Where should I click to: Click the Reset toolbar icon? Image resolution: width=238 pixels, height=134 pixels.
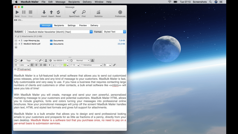click(x=58, y=12)
